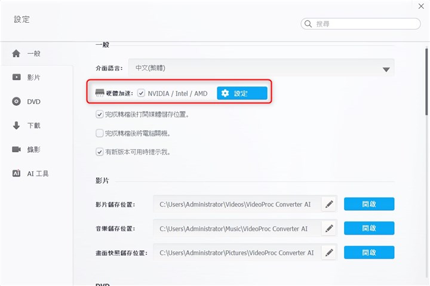
Task: Click the home icon beside 一般
Action: click(x=16, y=53)
